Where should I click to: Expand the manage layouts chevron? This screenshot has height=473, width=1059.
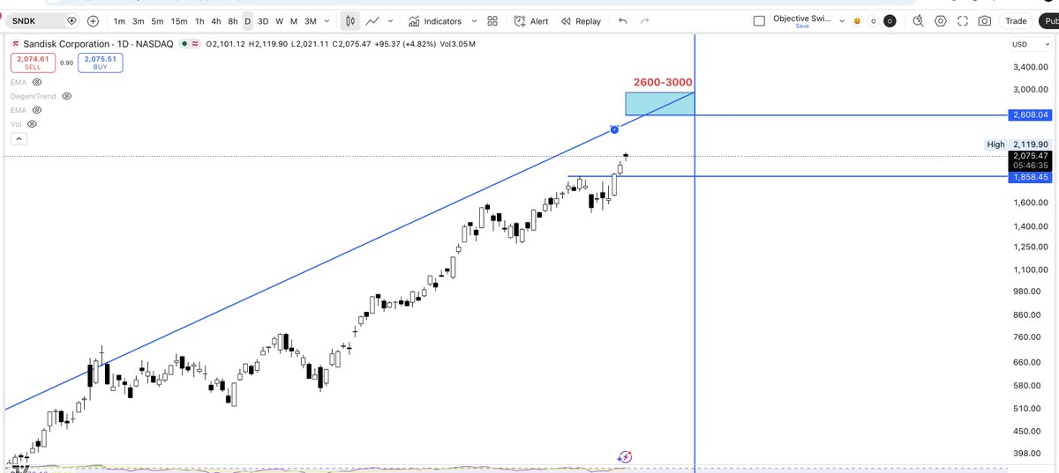tap(843, 21)
